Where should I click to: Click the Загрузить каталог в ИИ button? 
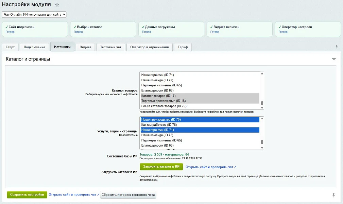tap(161, 167)
